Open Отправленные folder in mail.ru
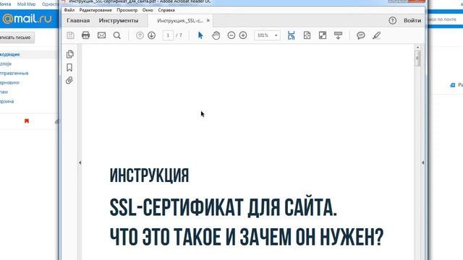The image size is (463, 260). click(14, 73)
